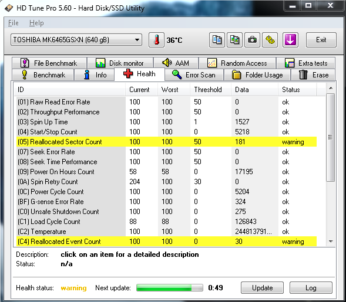Select the Start/Stop Count row

[x=167, y=132]
